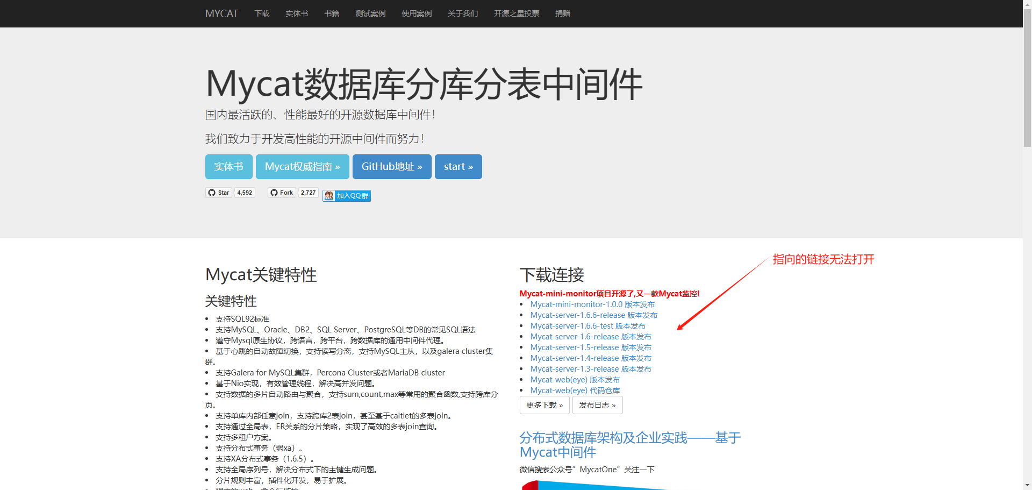Click the 微信搜索公众号 MycatOne text

[x=587, y=470]
